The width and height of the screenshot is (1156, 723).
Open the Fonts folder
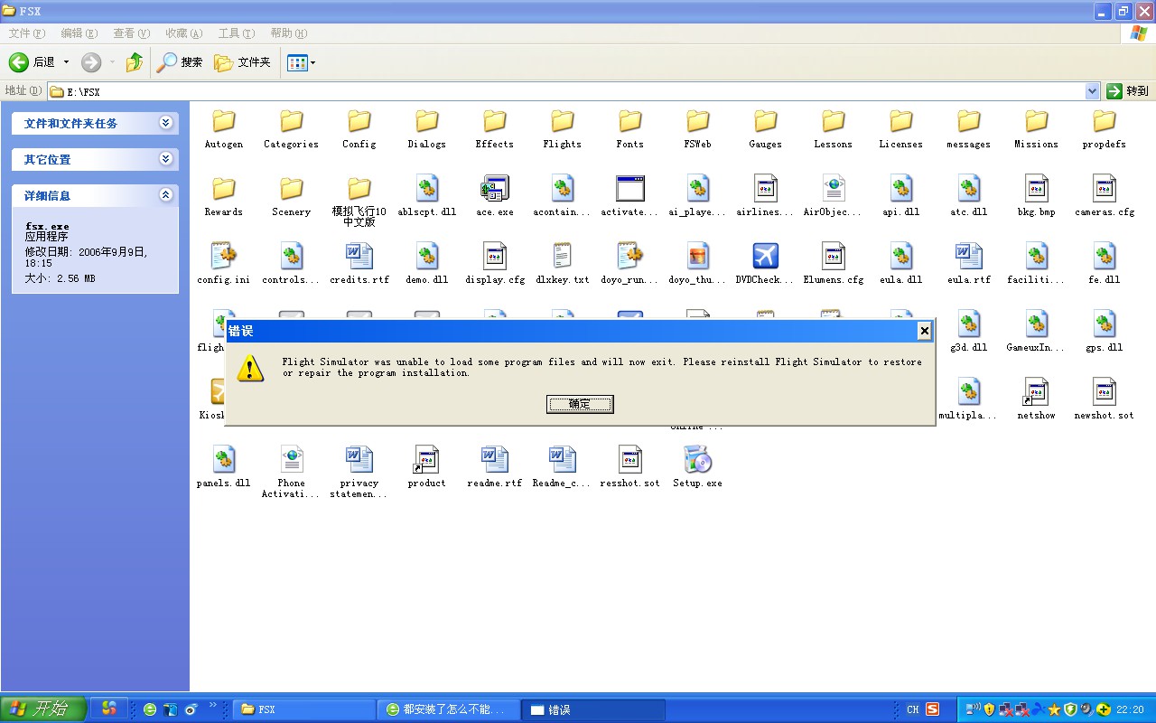point(629,129)
